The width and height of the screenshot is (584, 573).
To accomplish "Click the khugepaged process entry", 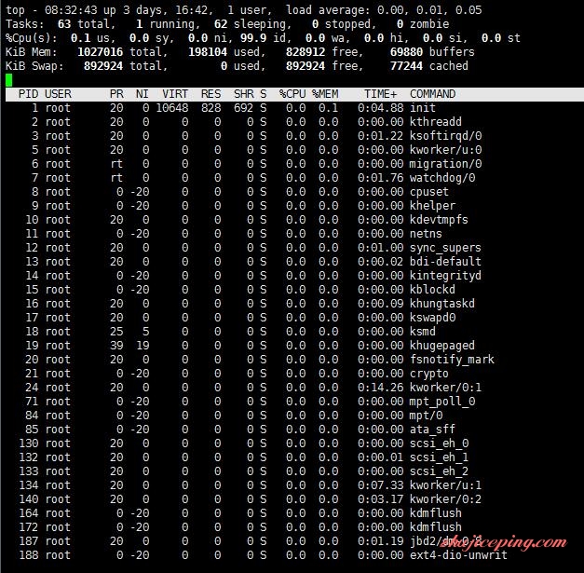I will point(442,346).
